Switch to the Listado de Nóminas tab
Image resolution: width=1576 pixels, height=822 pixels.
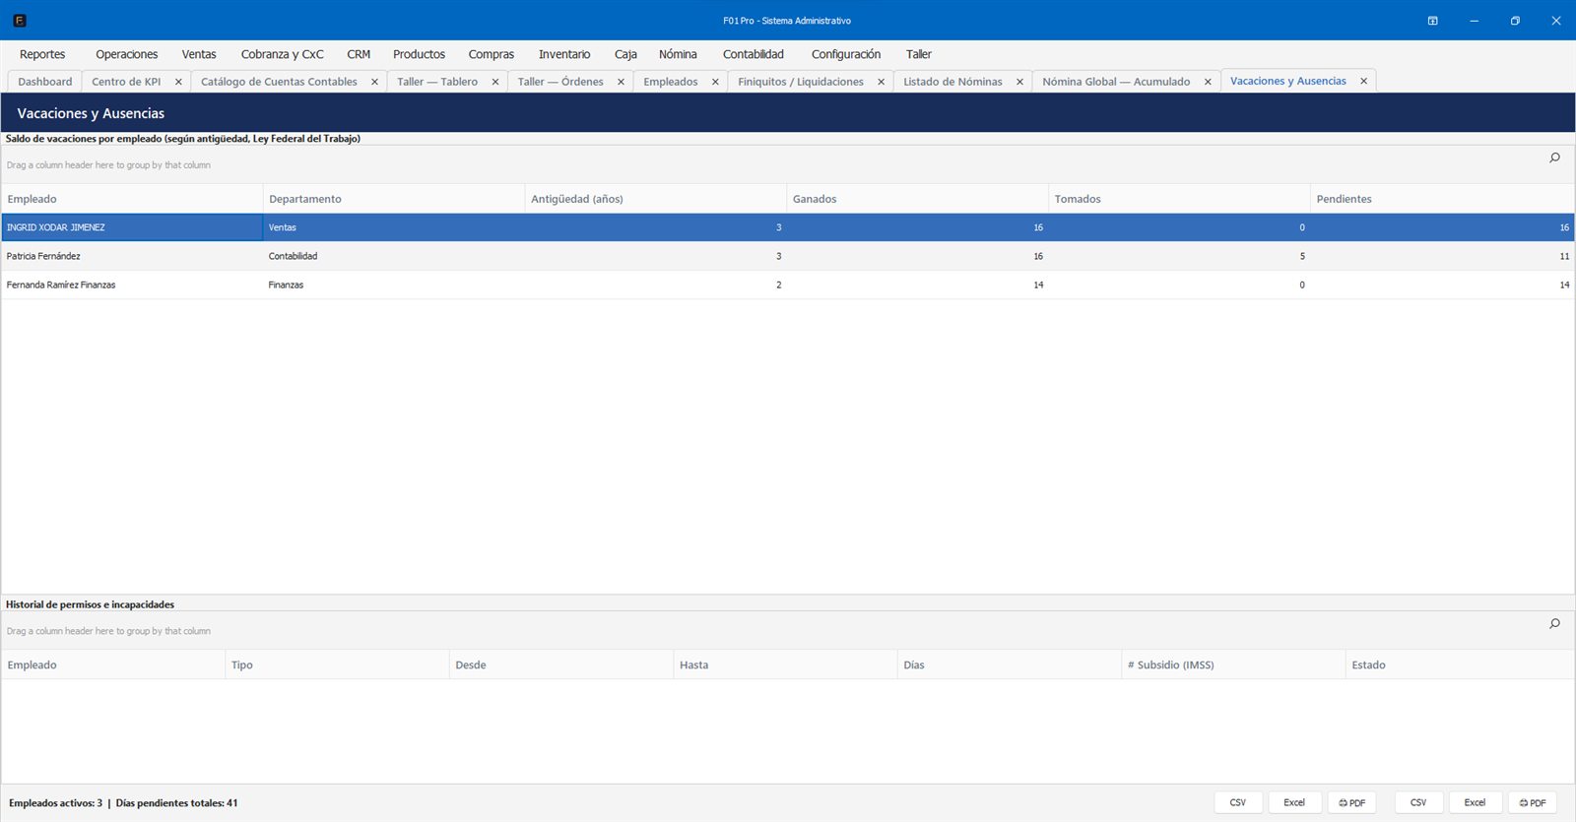[952, 82]
